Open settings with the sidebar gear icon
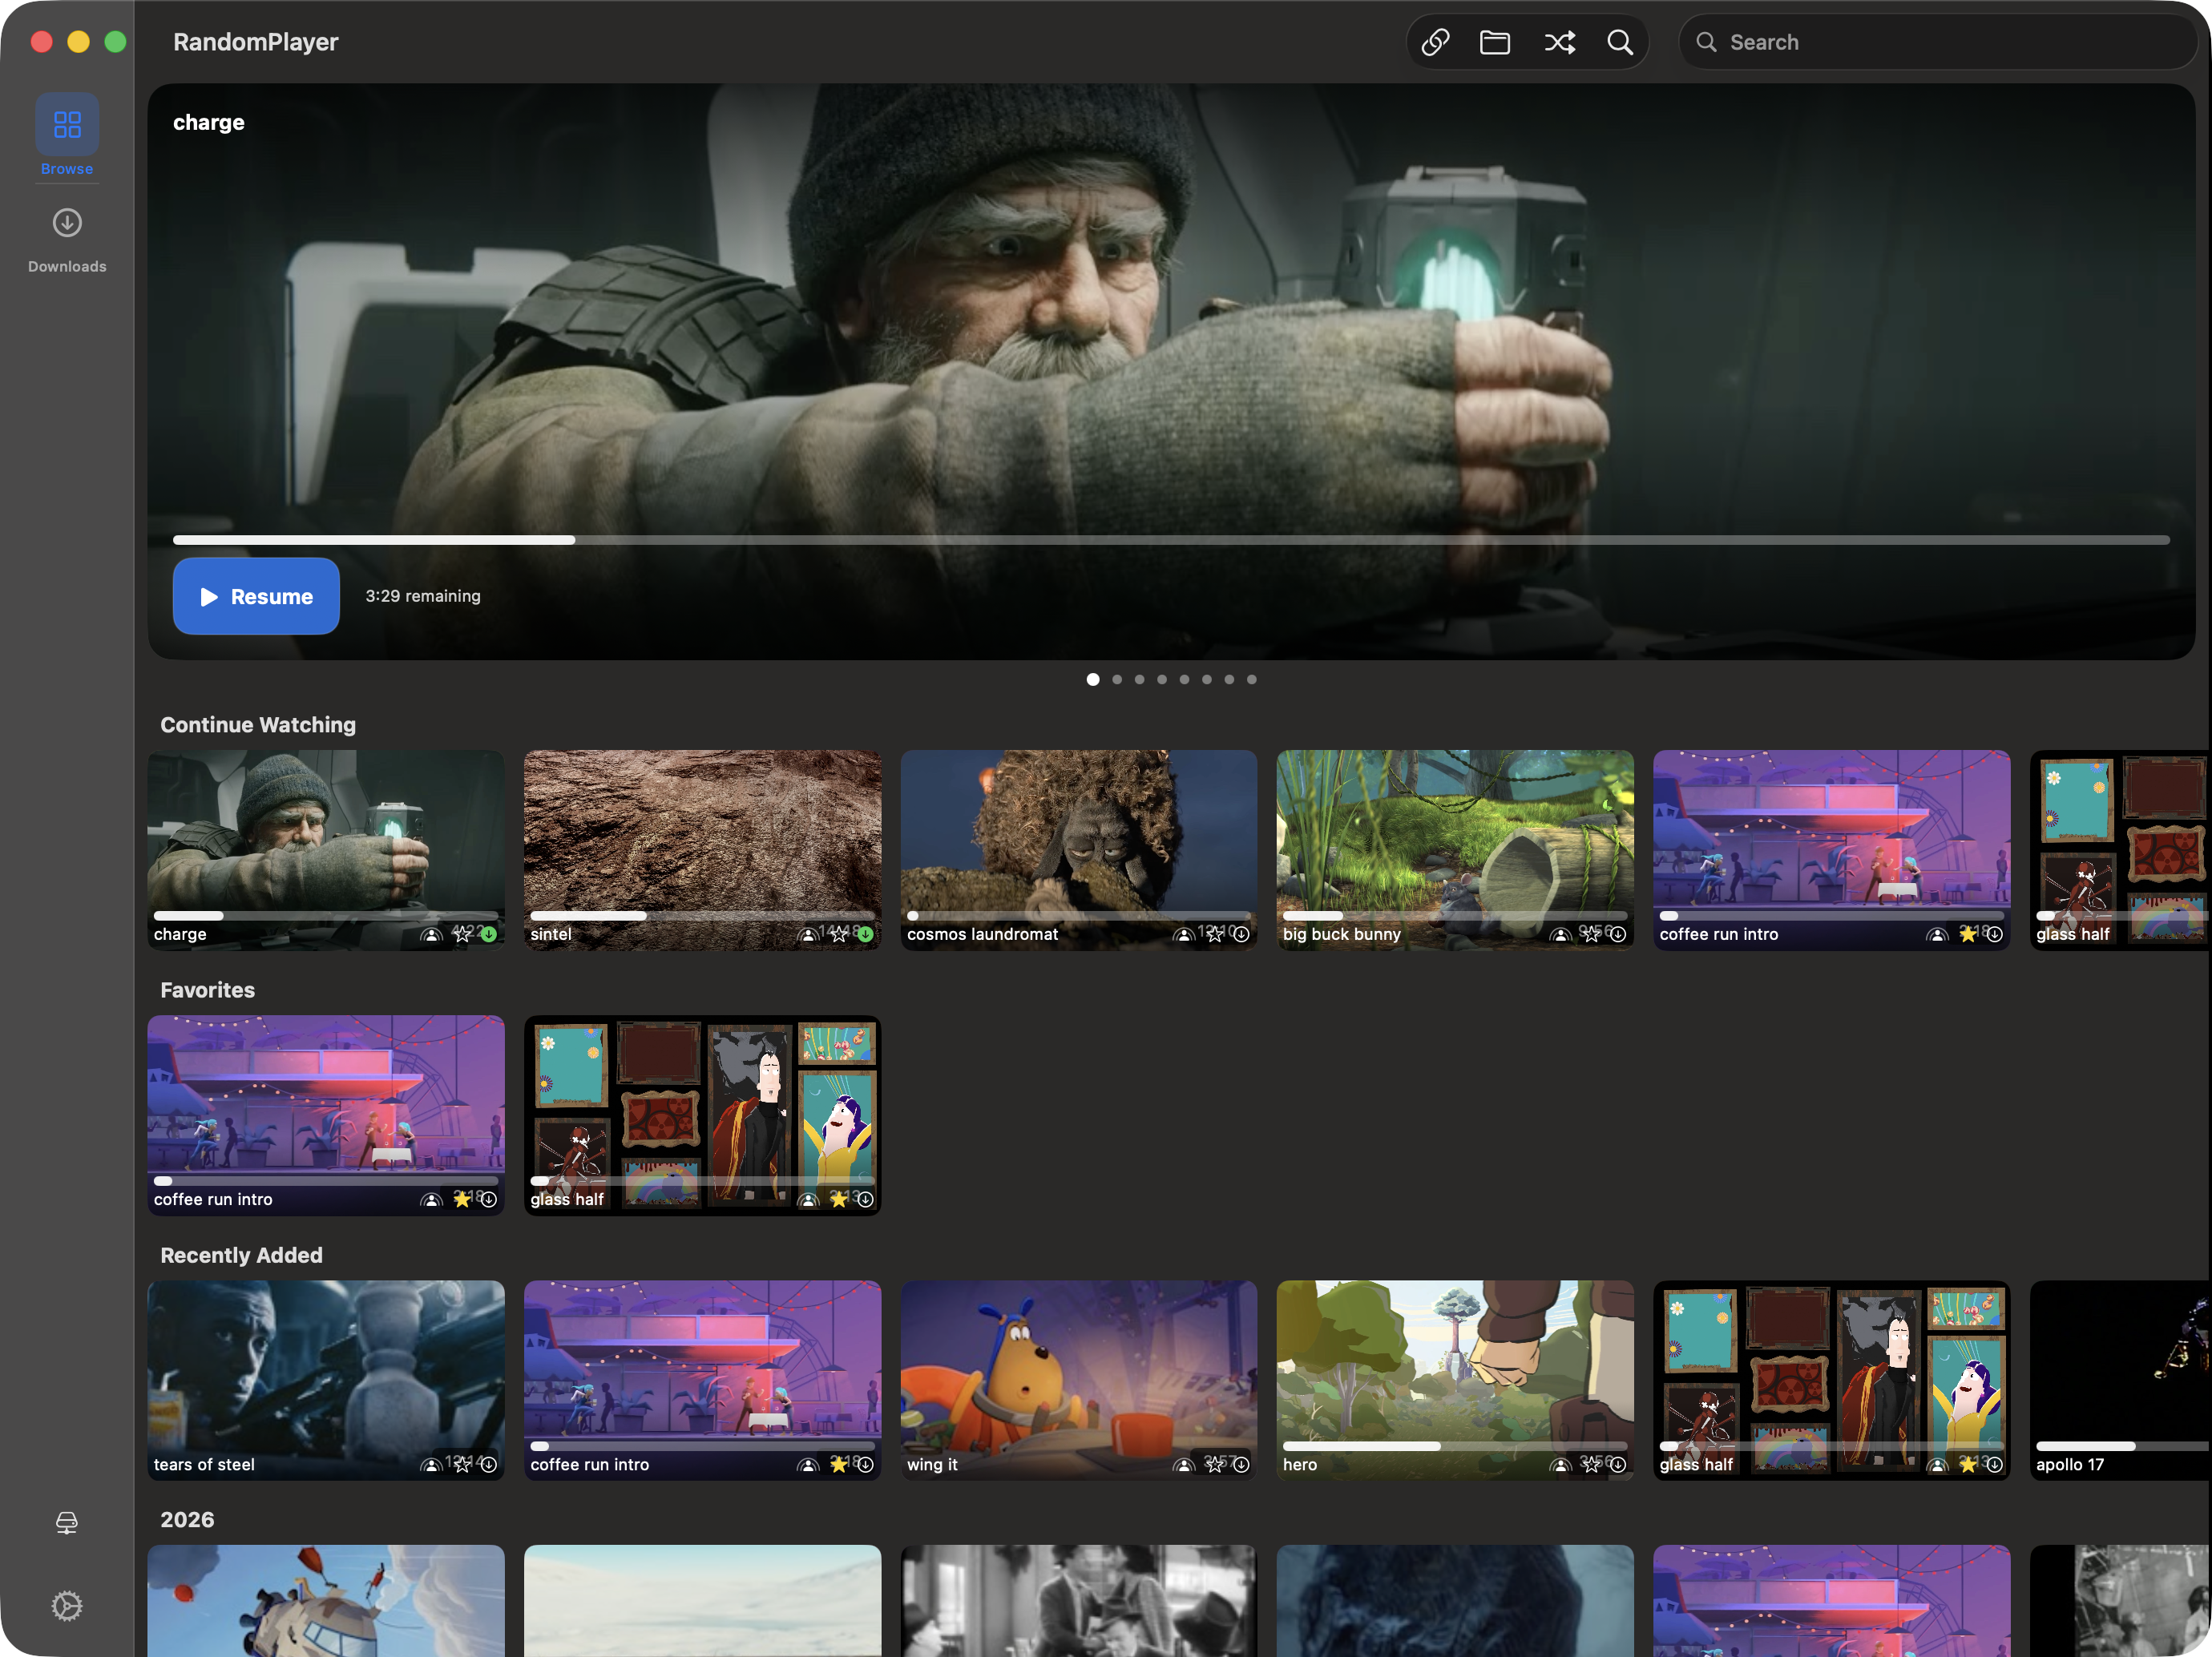This screenshot has height=1657, width=2212. (67, 1606)
